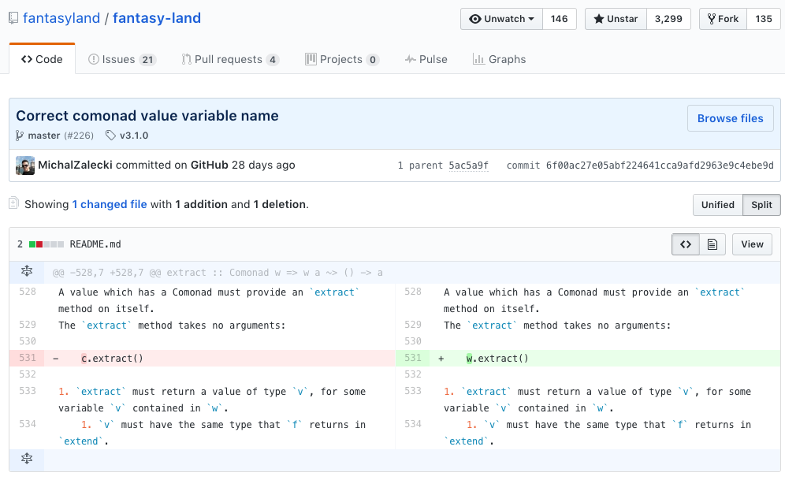Screen dimensions: 785x480
Task: Click left line number 528
Action: coord(28,292)
